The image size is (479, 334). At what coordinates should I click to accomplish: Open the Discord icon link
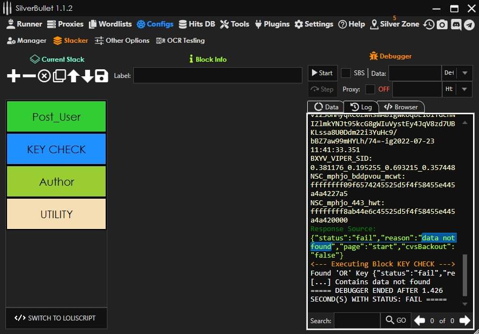pyautogui.click(x=456, y=24)
